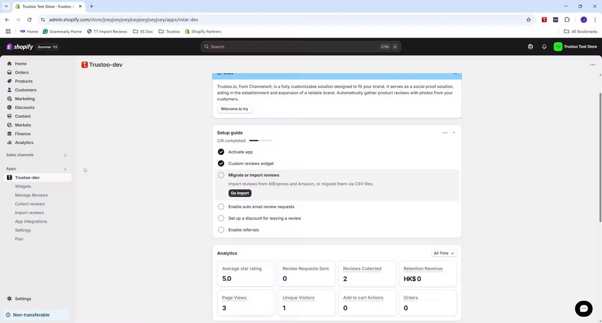Open the Chrome apps grid icon
The height and width of the screenshot is (323, 602).
(8, 31)
